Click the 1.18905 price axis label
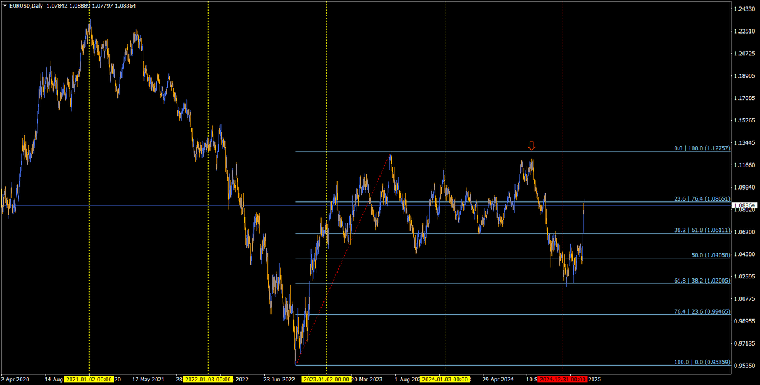Image resolution: width=760 pixels, height=385 pixels. [x=745, y=77]
